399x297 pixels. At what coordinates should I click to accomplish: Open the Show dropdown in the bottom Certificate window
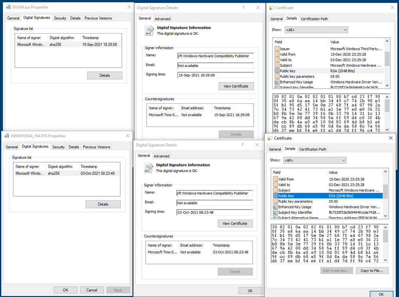(x=315, y=160)
